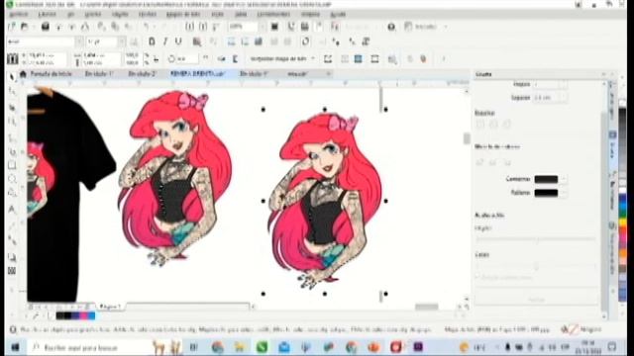Toggle Underline text formatting

coord(178,42)
